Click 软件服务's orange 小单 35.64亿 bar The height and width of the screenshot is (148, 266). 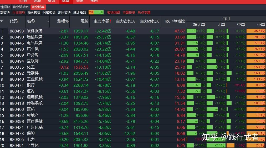click(256, 31)
